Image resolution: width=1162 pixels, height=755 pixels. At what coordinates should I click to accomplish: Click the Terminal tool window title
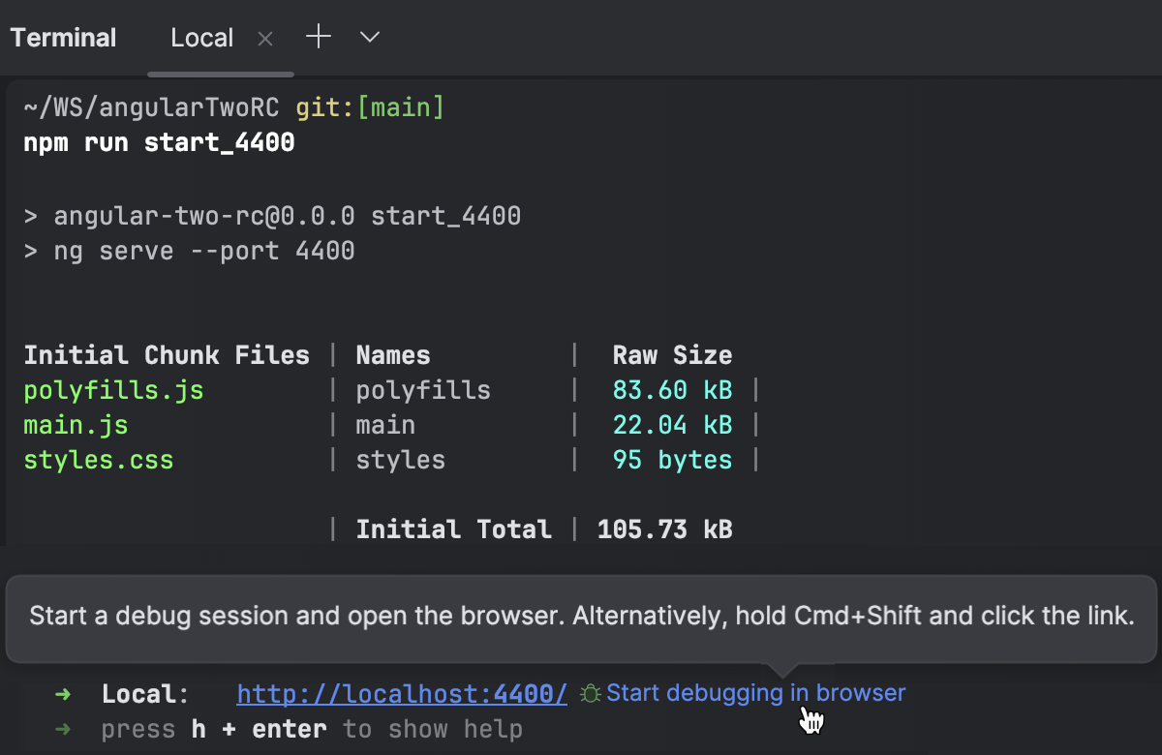(x=63, y=37)
